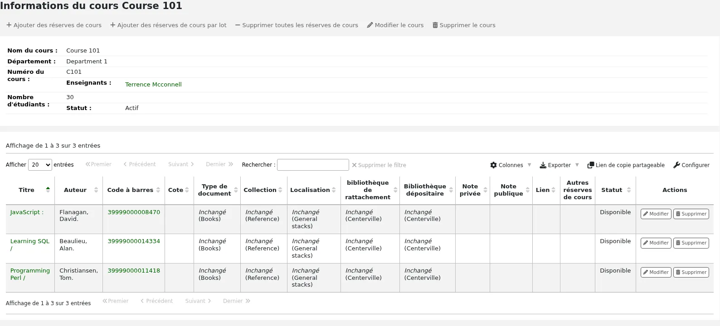The height and width of the screenshot is (326, 720).
Task: Expand the Colonnes dropdown arrow
Action: coord(529,165)
